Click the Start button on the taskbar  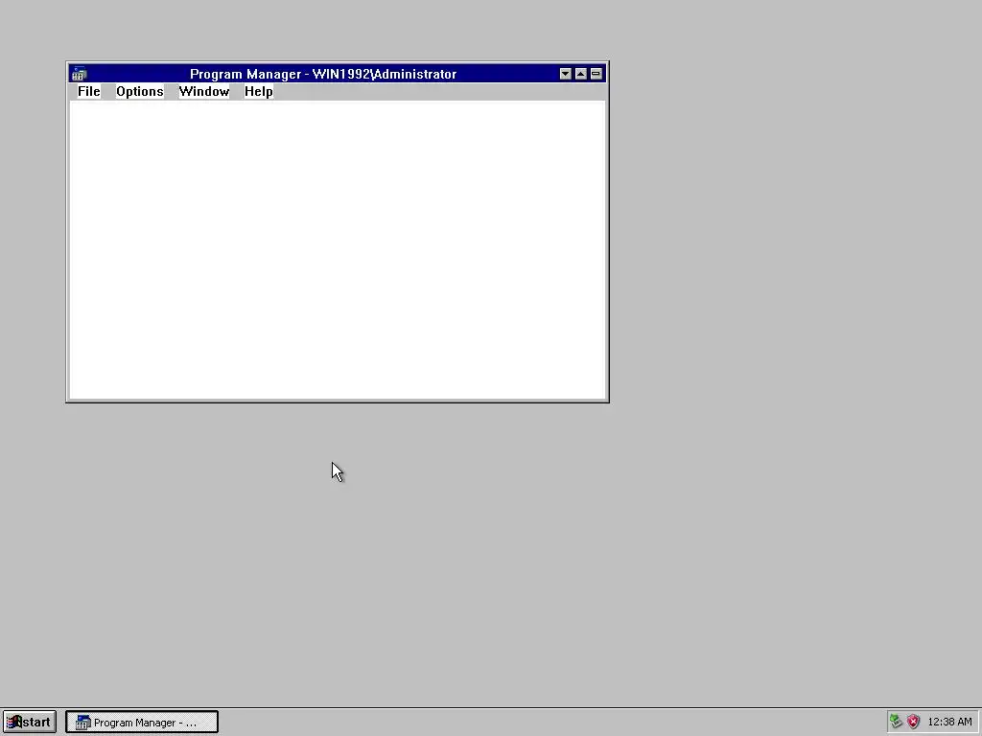click(x=30, y=722)
